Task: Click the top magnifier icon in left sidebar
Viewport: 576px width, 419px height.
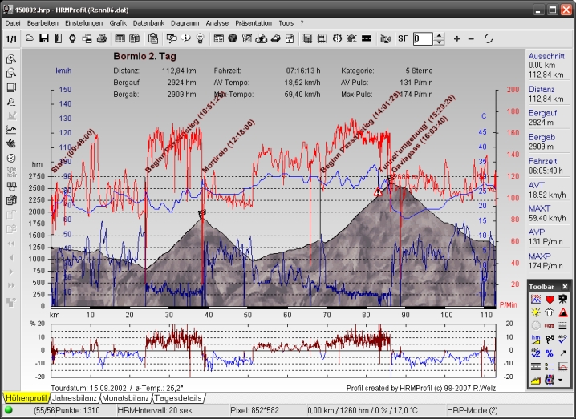Action: [11, 59]
